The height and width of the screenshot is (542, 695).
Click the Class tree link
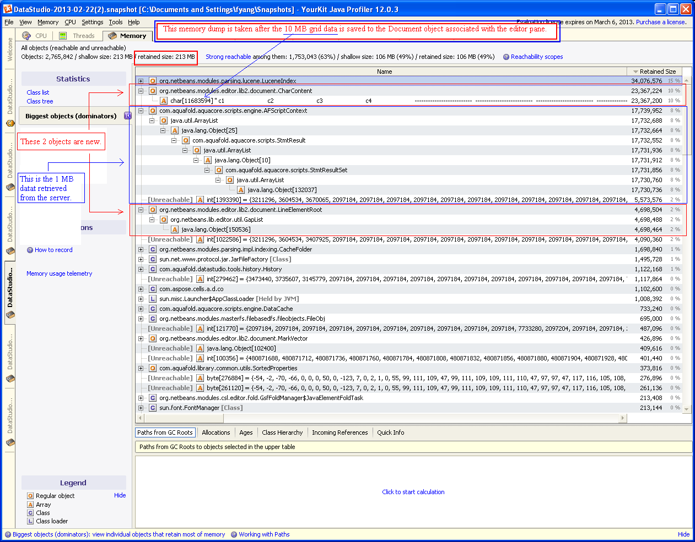40,101
